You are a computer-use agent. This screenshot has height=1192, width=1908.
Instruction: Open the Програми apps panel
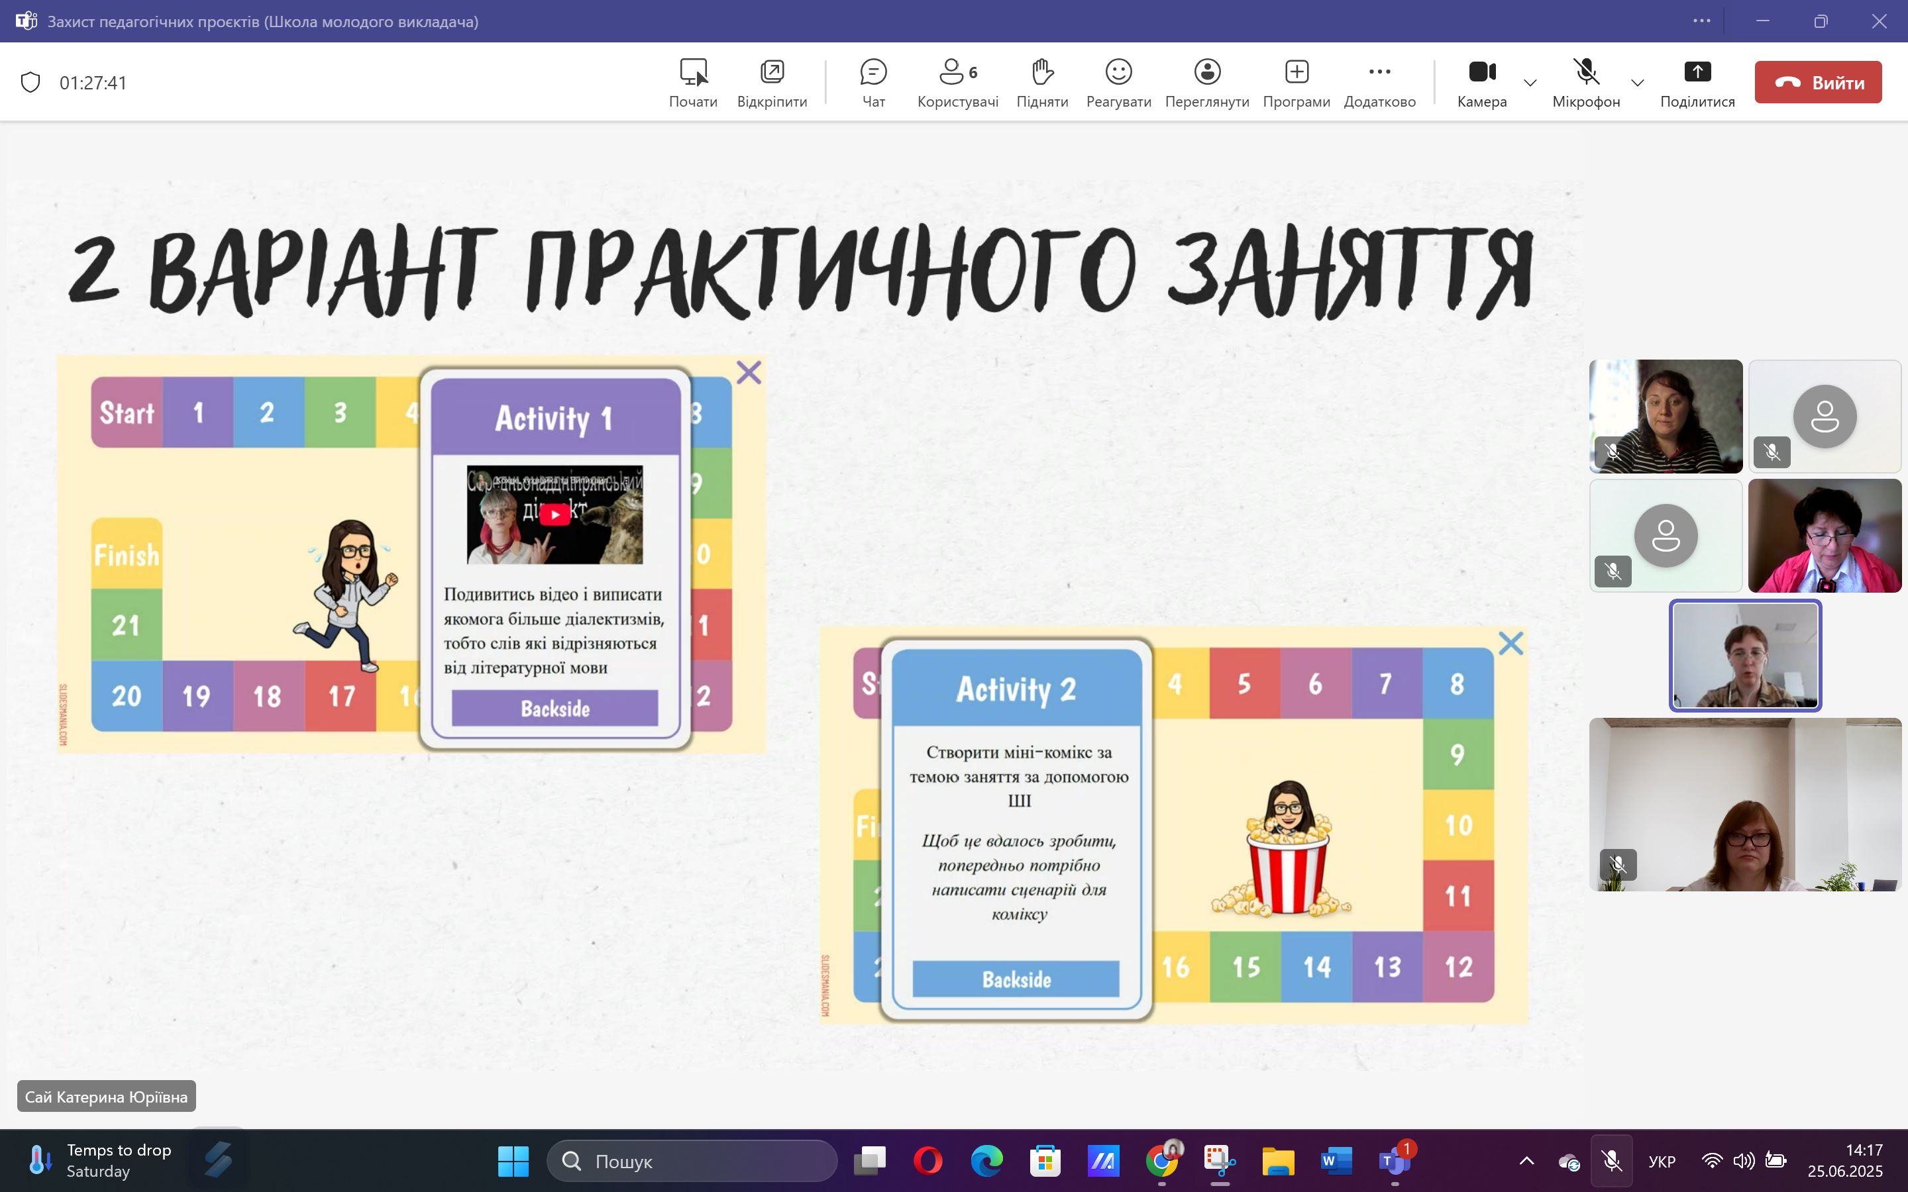pyautogui.click(x=1296, y=82)
